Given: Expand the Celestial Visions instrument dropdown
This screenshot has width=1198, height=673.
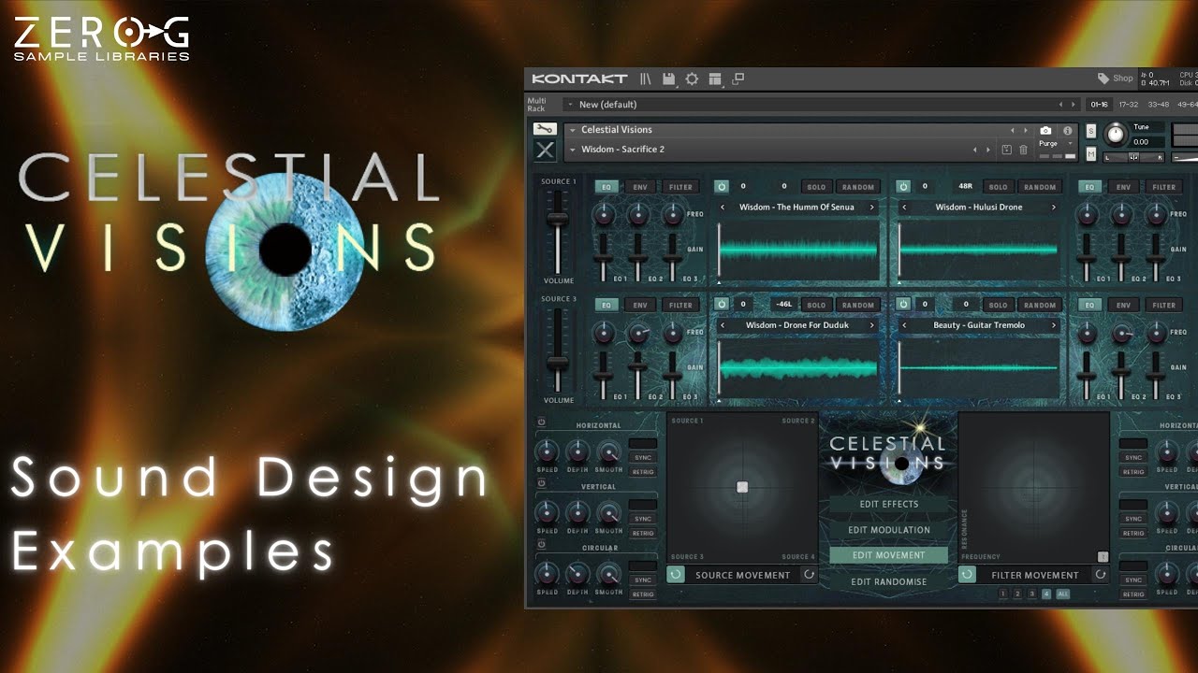Looking at the screenshot, I should 573,130.
